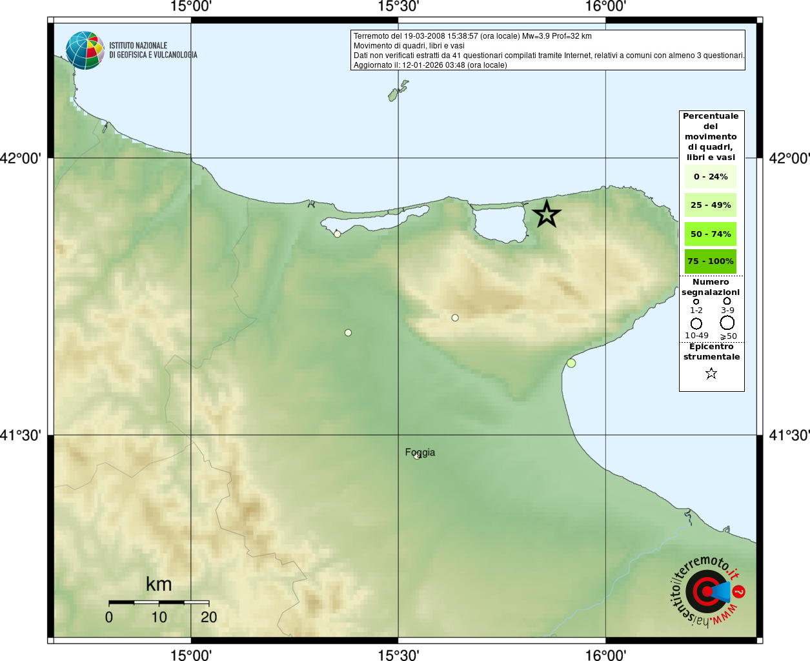Click the report circle northwest of Foggia
The image size is (810, 661).
tap(348, 333)
